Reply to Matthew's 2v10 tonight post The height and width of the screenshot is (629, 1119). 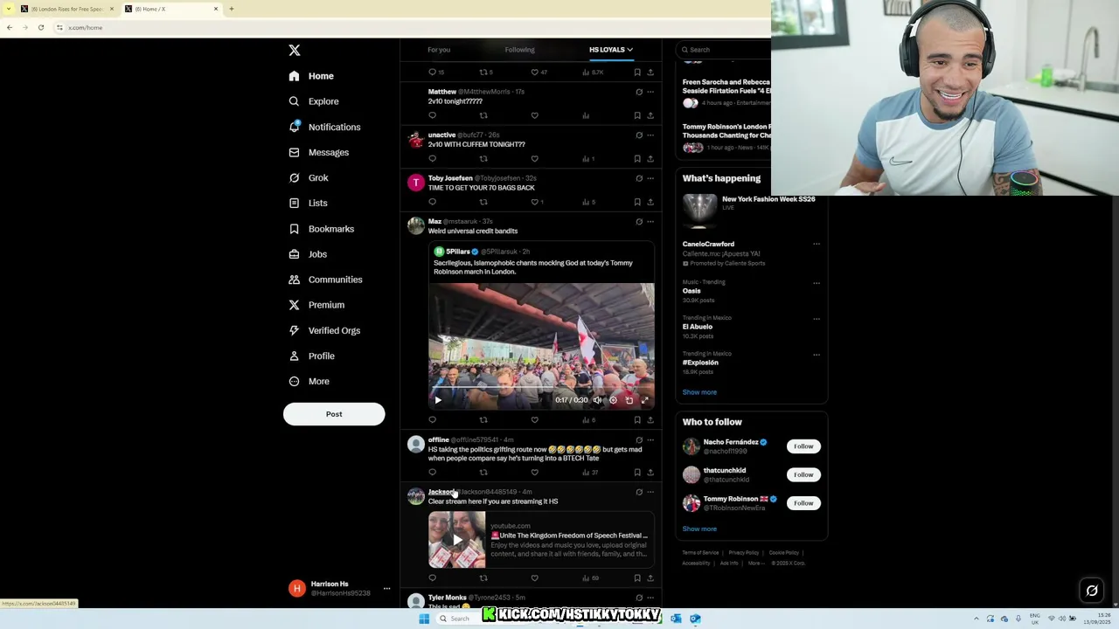tap(432, 115)
